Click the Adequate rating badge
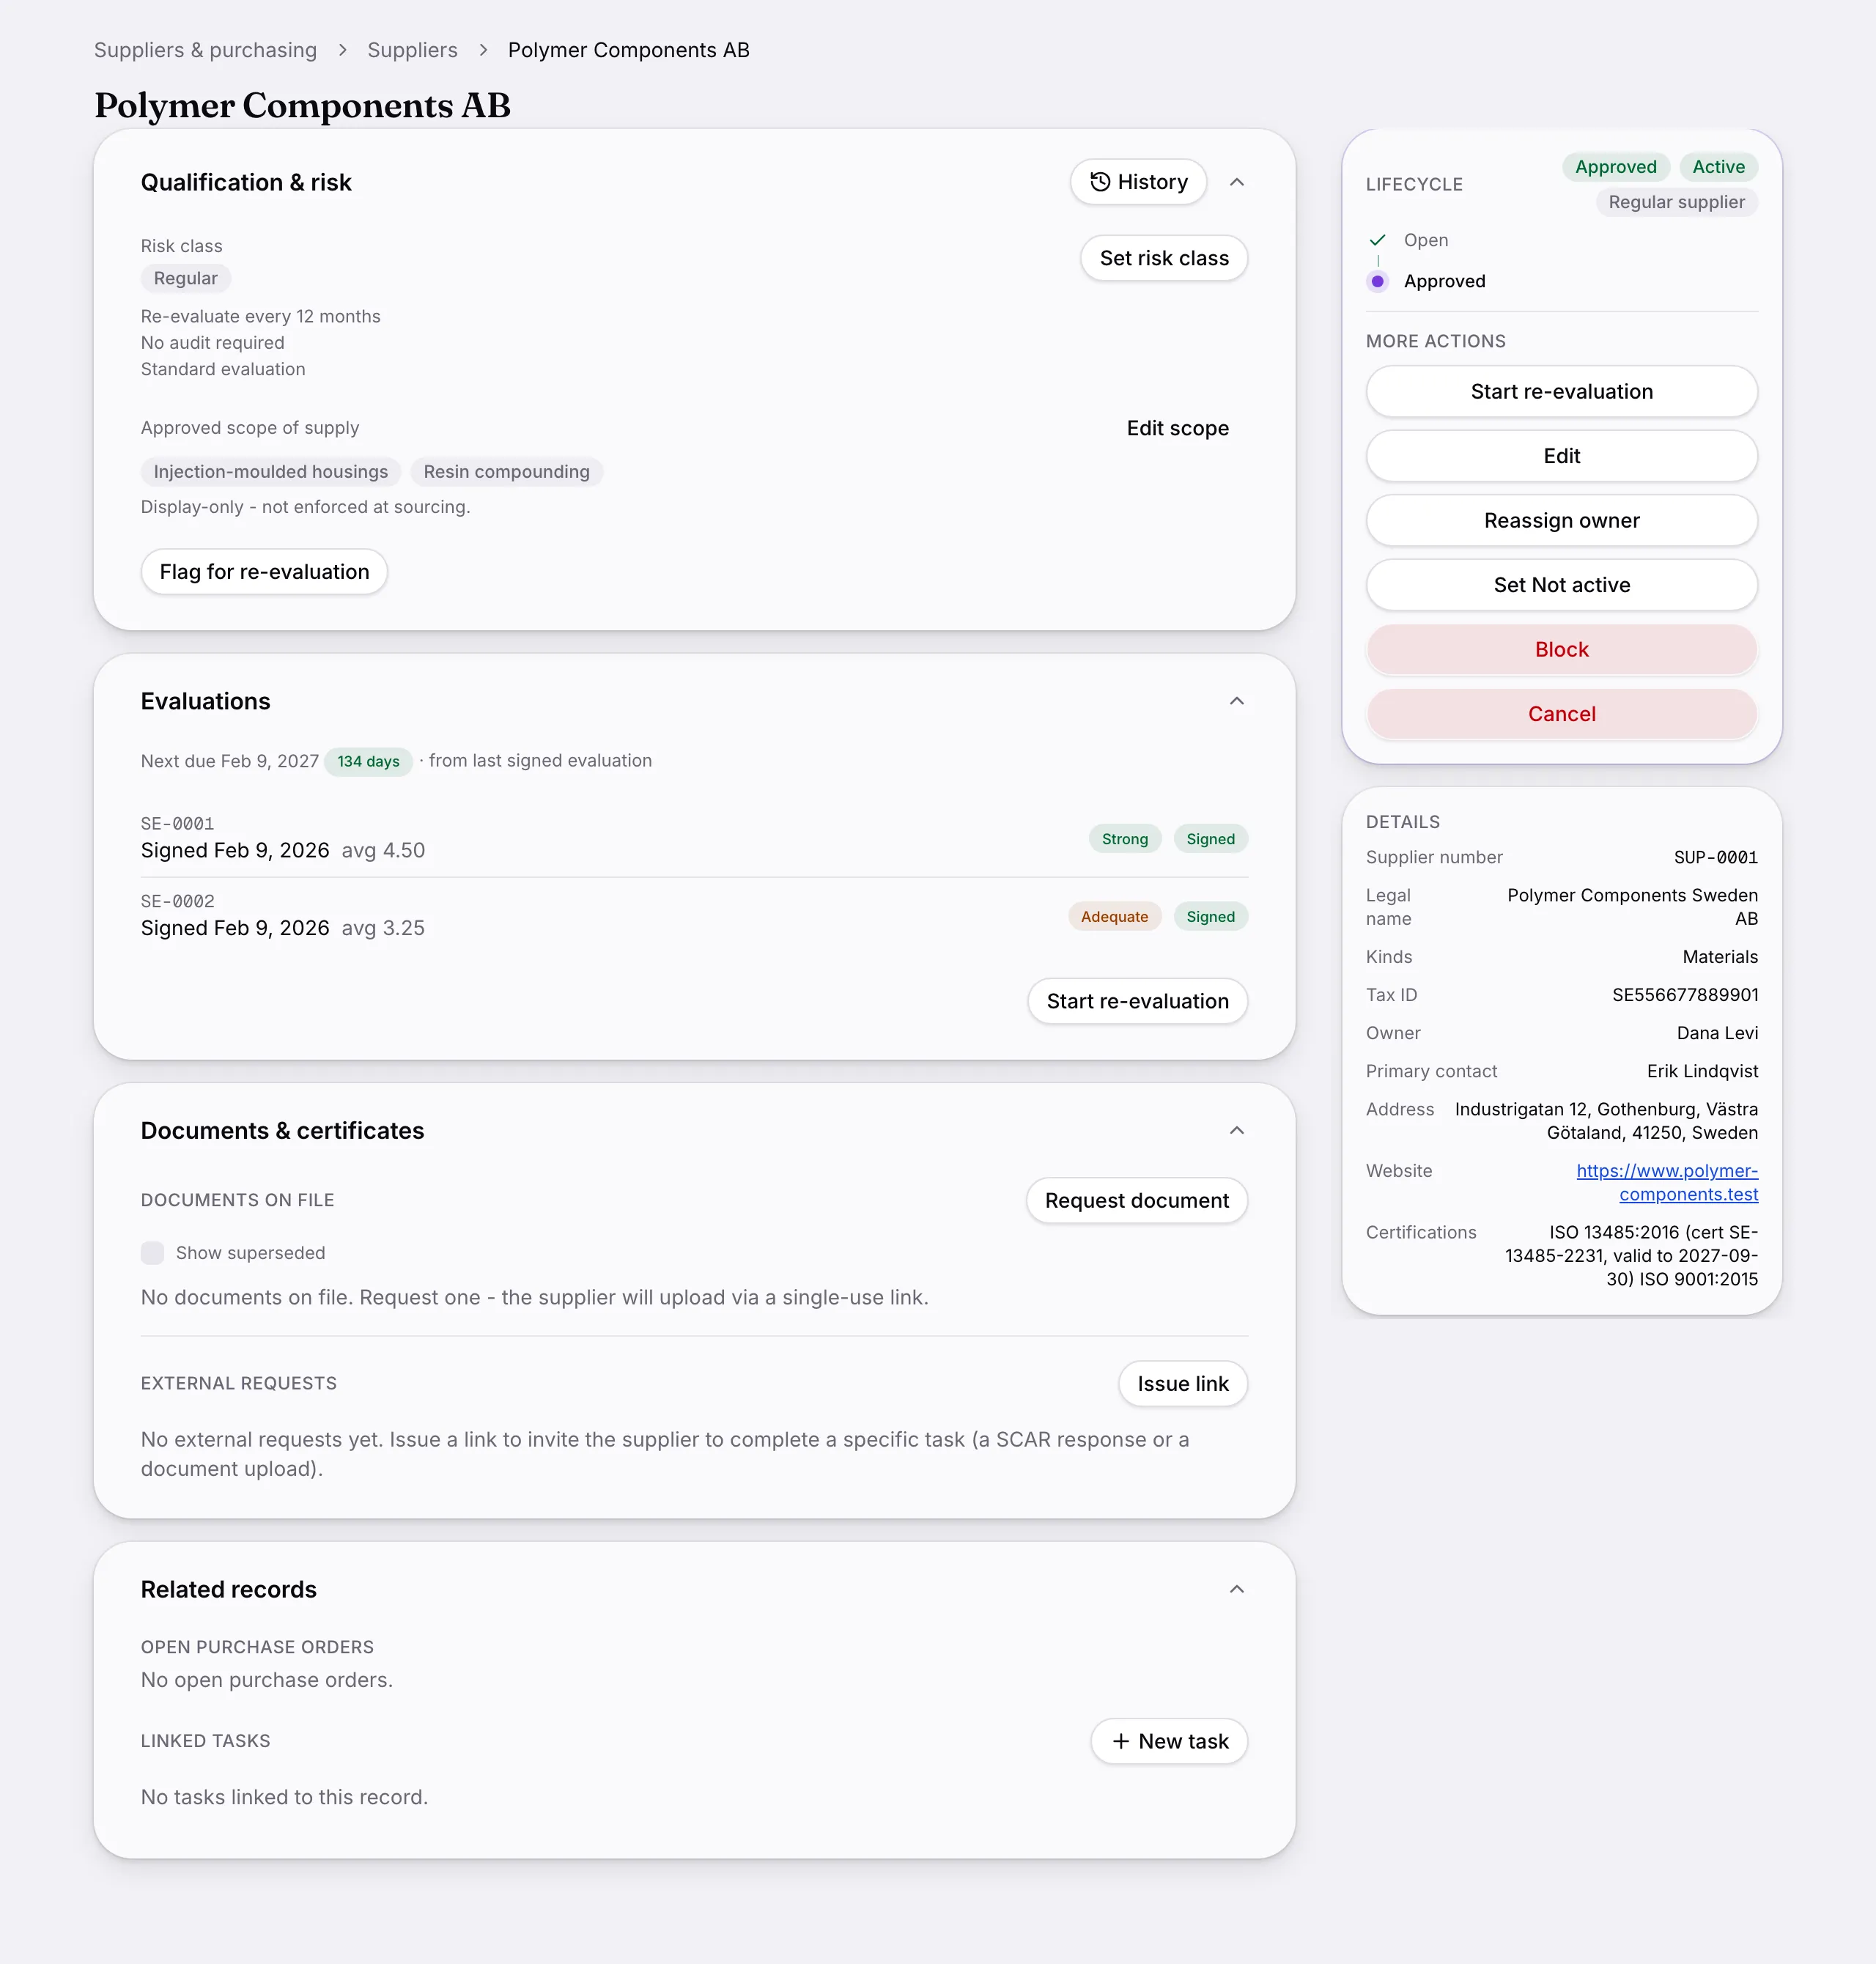 click(x=1114, y=917)
